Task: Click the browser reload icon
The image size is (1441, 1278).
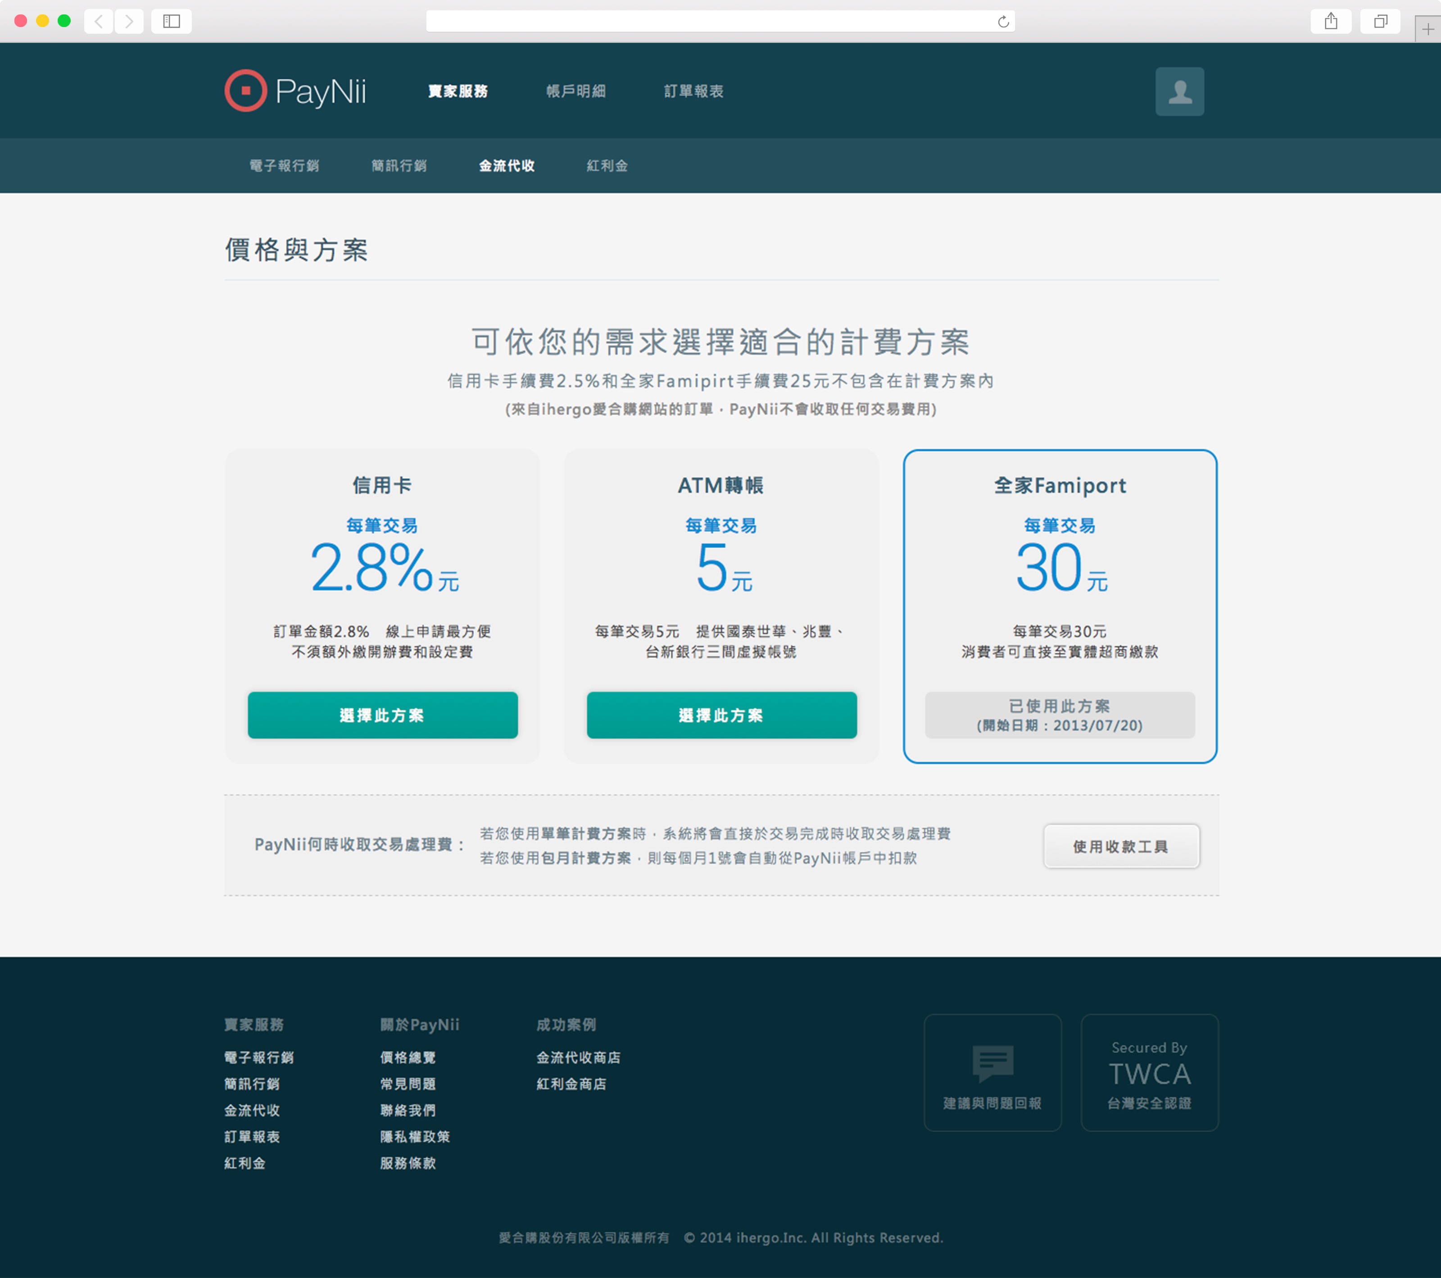Action: coord(1003,22)
